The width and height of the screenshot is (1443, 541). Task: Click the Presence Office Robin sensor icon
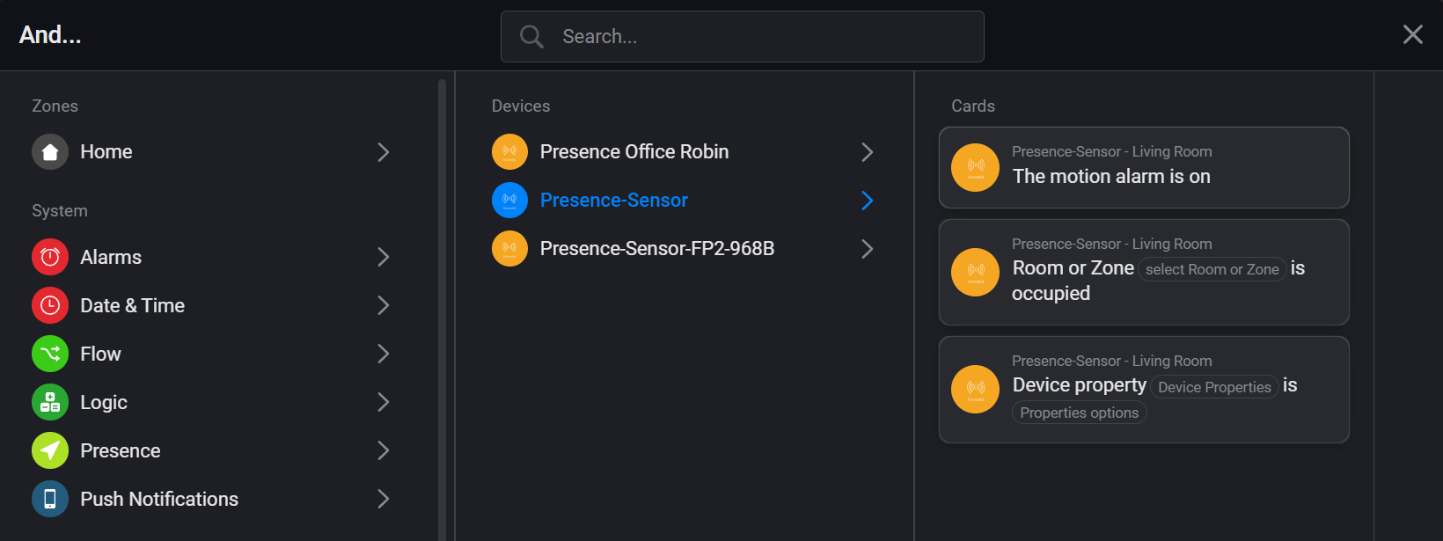(509, 152)
